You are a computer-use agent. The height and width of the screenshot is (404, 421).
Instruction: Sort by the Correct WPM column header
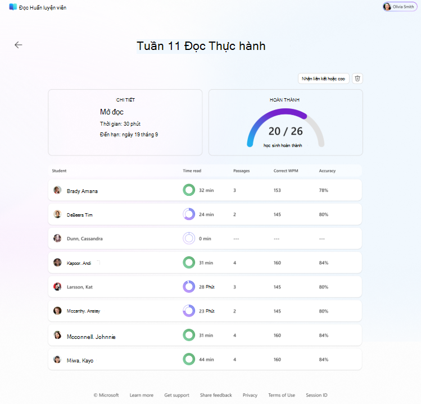[286, 171]
